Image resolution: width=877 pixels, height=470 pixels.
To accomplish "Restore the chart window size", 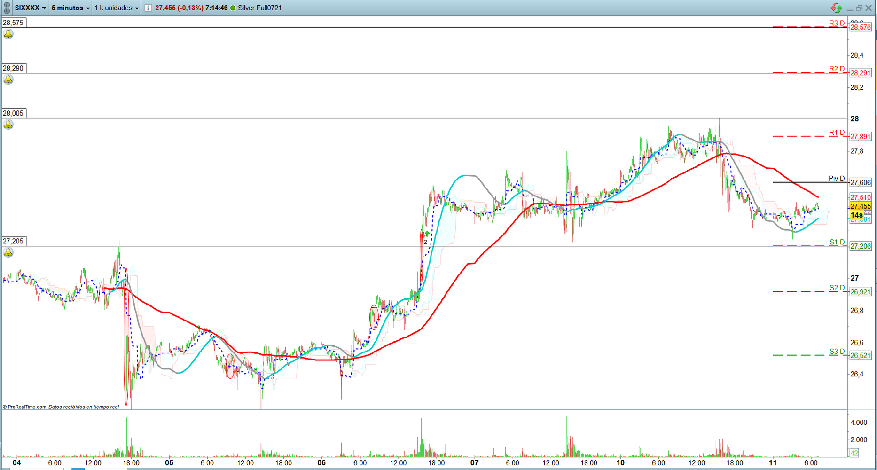I will pyautogui.click(x=859, y=8).
